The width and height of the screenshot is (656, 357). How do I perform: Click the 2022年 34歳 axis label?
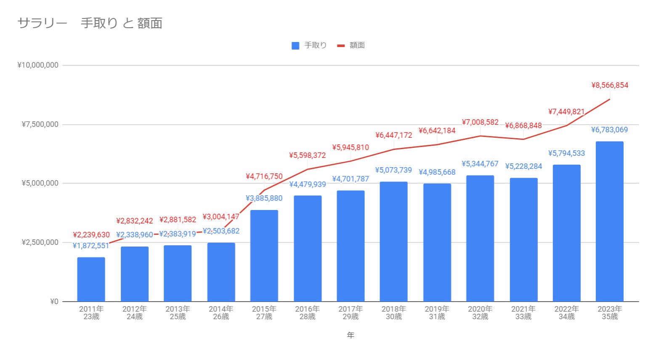point(567,313)
